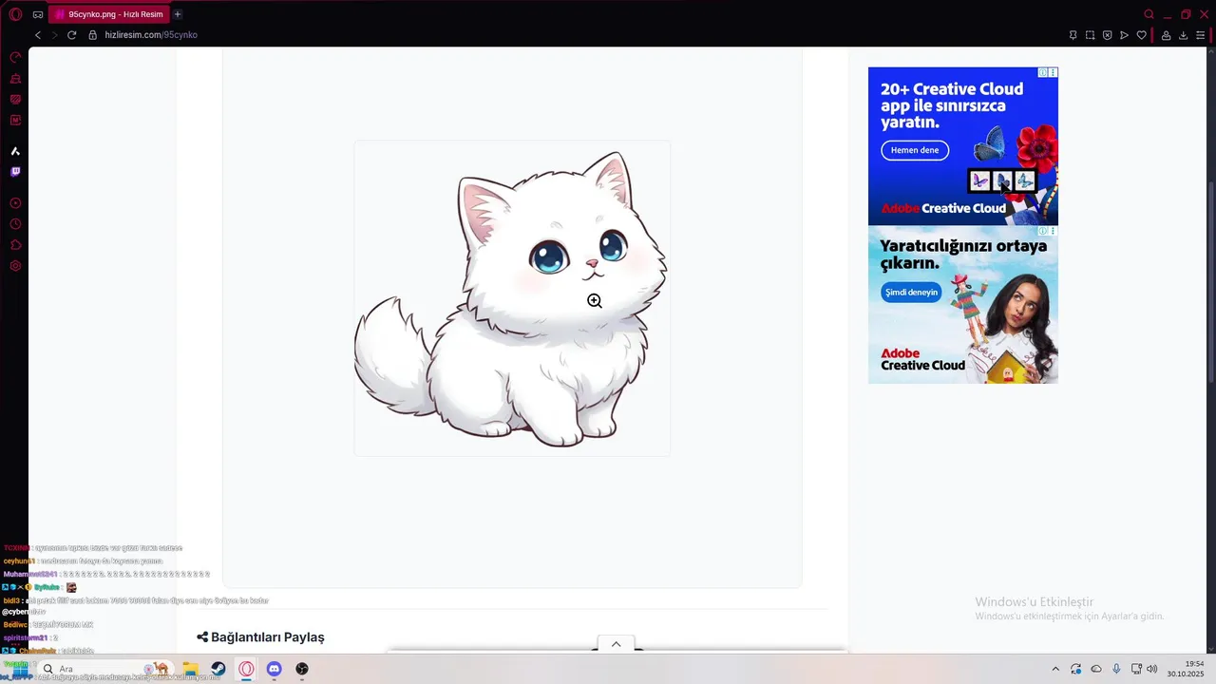Open GX Cleaner in the sidebar
This screenshot has width=1216, height=684.
(x=15, y=79)
